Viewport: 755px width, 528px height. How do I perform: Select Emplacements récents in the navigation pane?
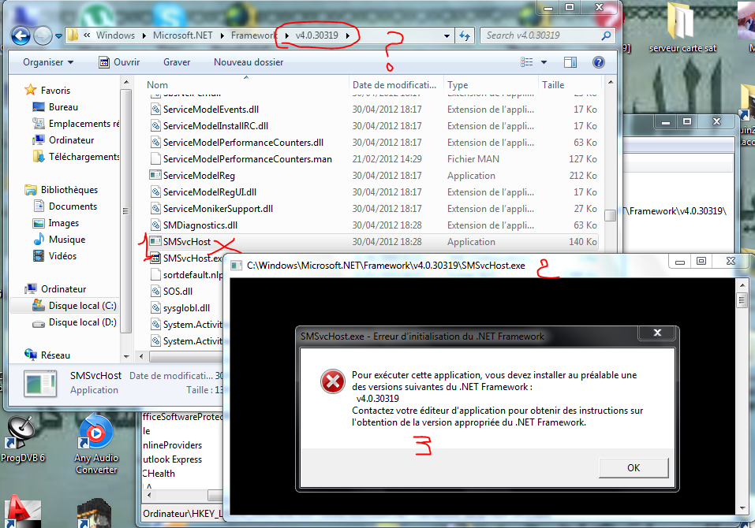(x=76, y=124)
